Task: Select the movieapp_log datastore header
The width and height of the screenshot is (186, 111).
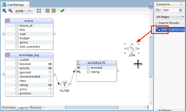Action: 29,55
